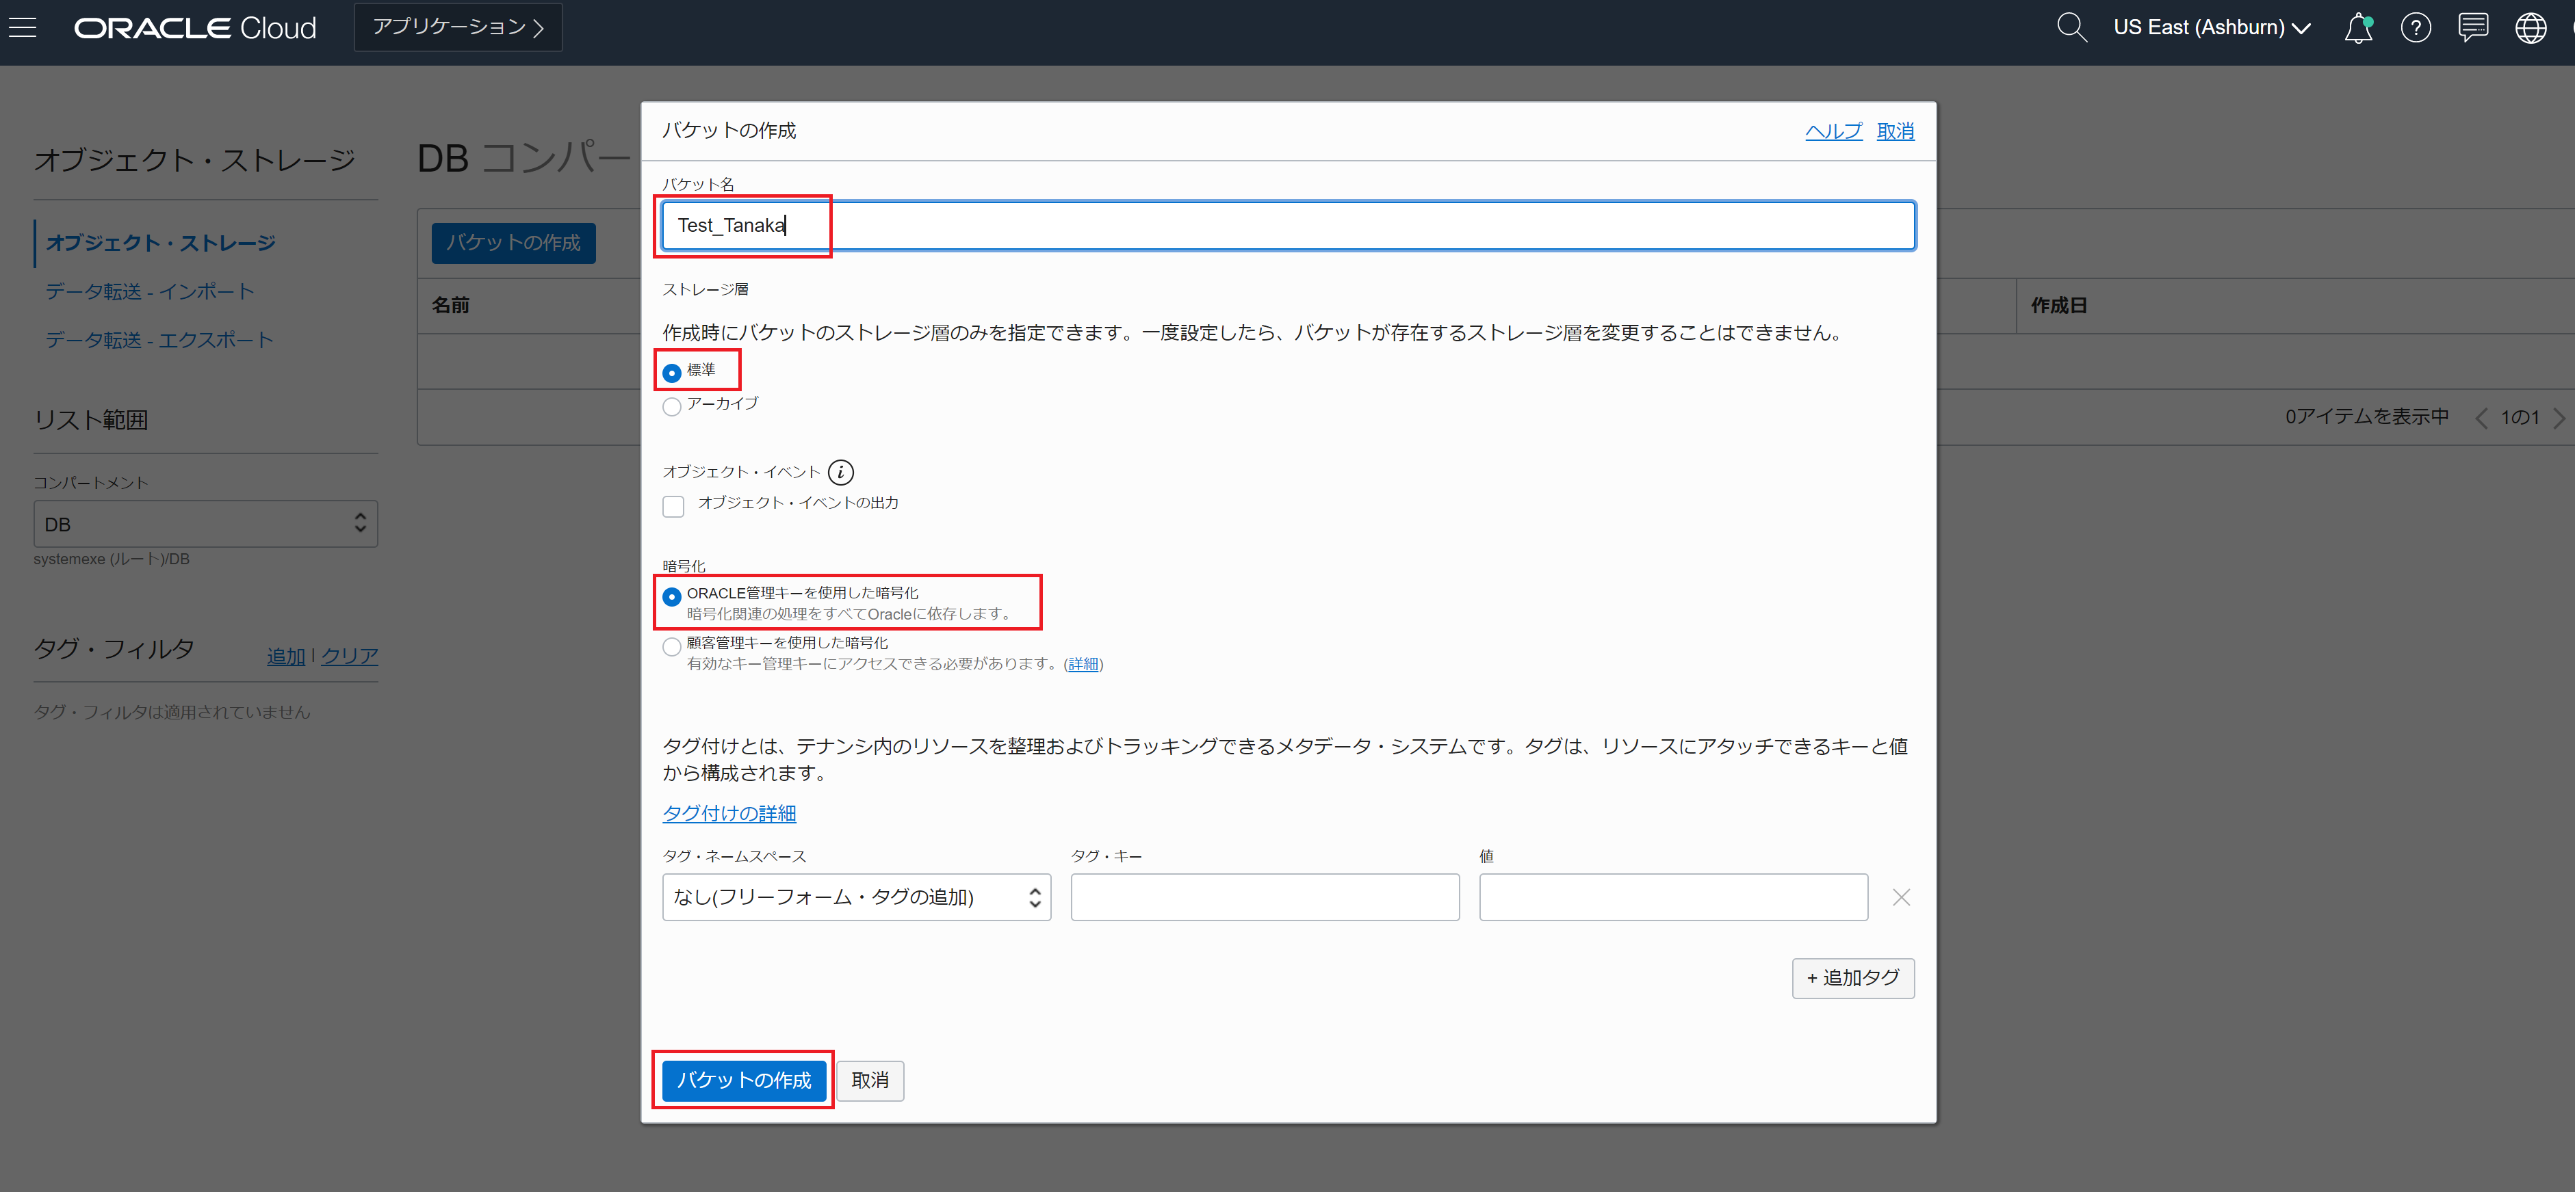The image size is (2575, 1192).
Task: Open データ転送 - インポート in sidebar
Action: point(150,292)
